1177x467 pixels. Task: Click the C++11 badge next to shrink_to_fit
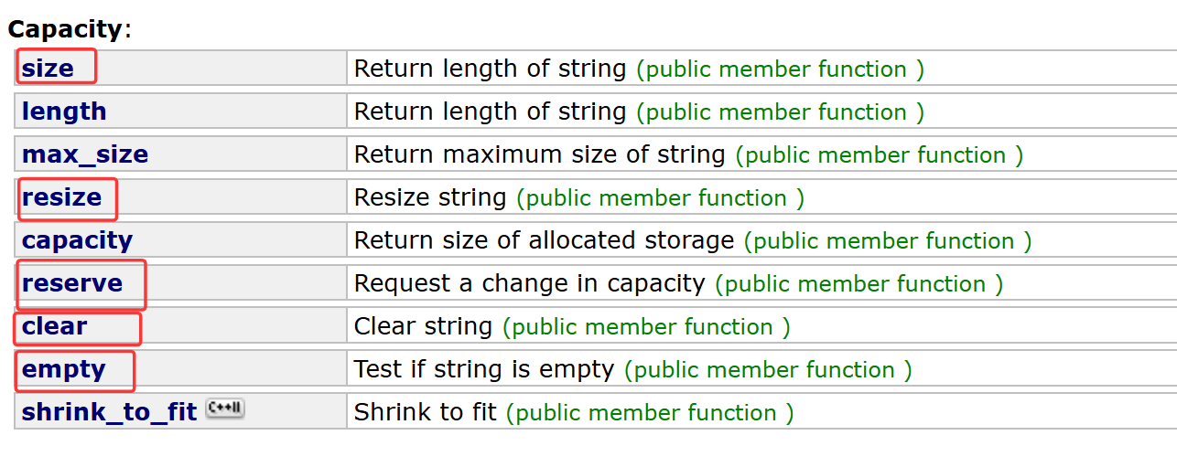[x=225, y=409]
